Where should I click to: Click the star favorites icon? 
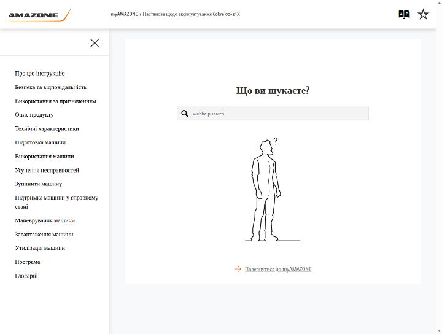point(423,14)
